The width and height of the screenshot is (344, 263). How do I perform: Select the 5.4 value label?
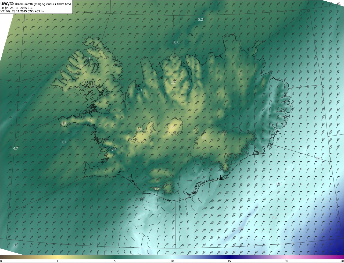point(114,149)
